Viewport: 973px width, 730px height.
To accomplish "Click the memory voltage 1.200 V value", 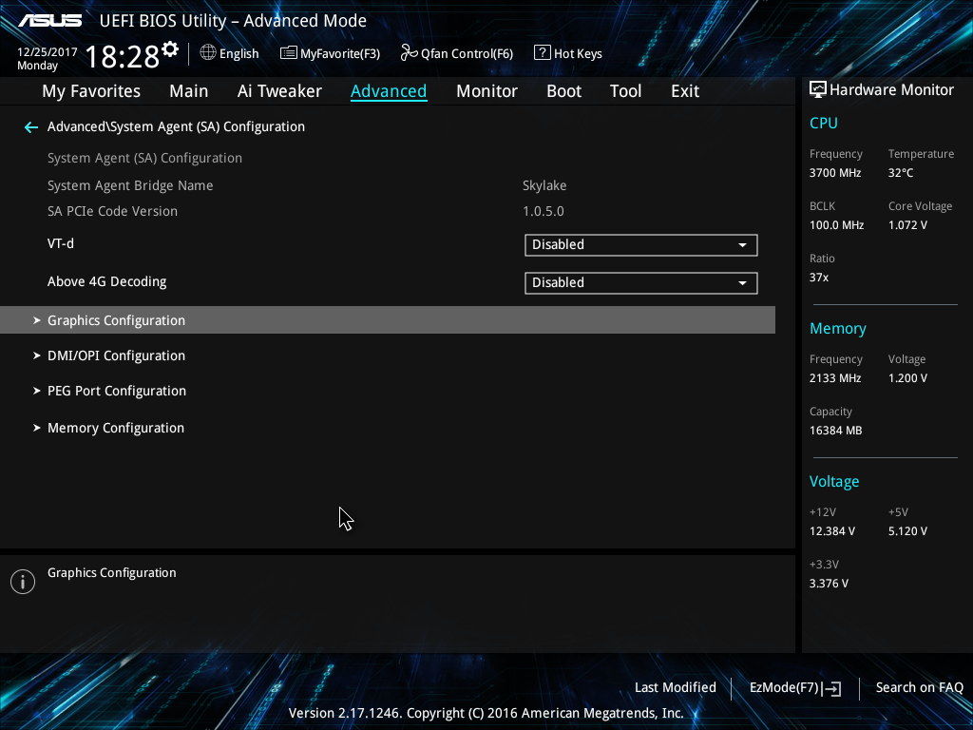I will coord(907,378).
